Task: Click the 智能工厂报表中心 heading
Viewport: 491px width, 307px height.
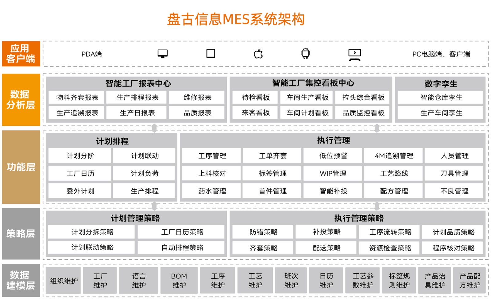Action: (138, 83)
